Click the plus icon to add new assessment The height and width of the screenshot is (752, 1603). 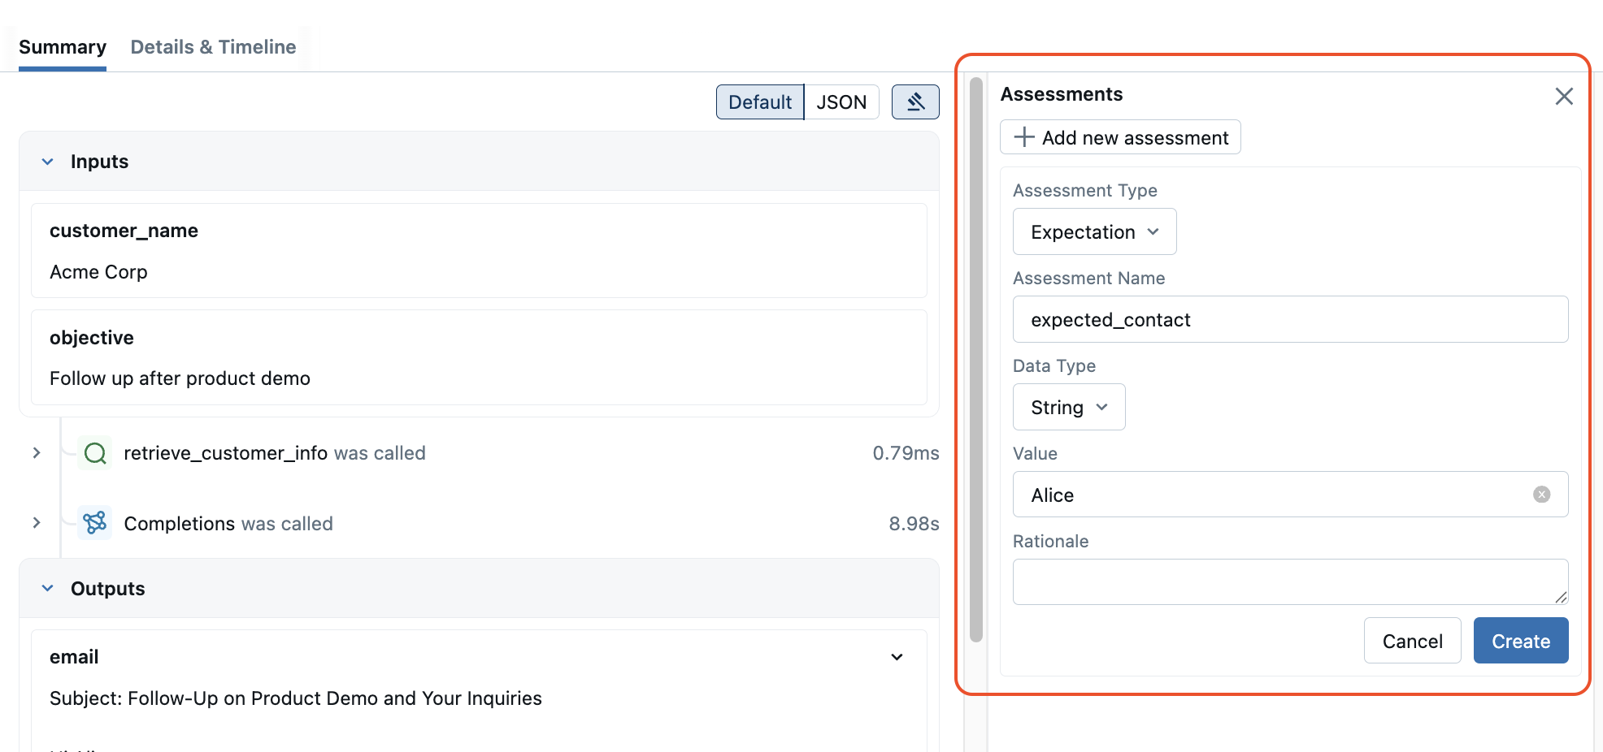[1023, 136]
